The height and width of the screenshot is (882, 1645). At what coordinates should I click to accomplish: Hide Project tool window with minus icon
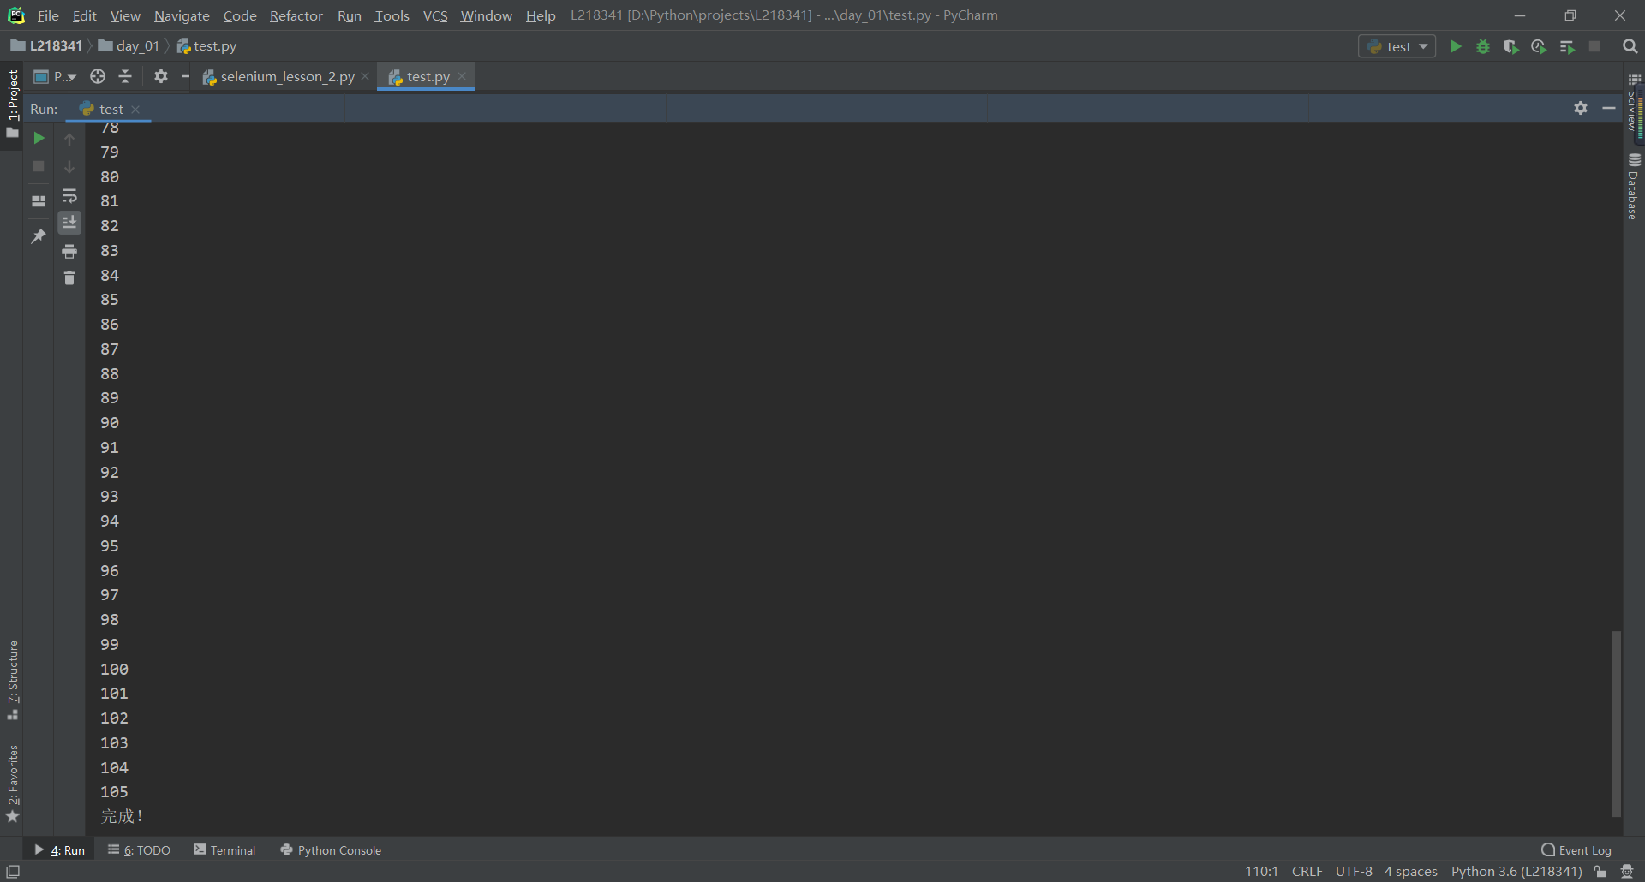coord(185,77)
